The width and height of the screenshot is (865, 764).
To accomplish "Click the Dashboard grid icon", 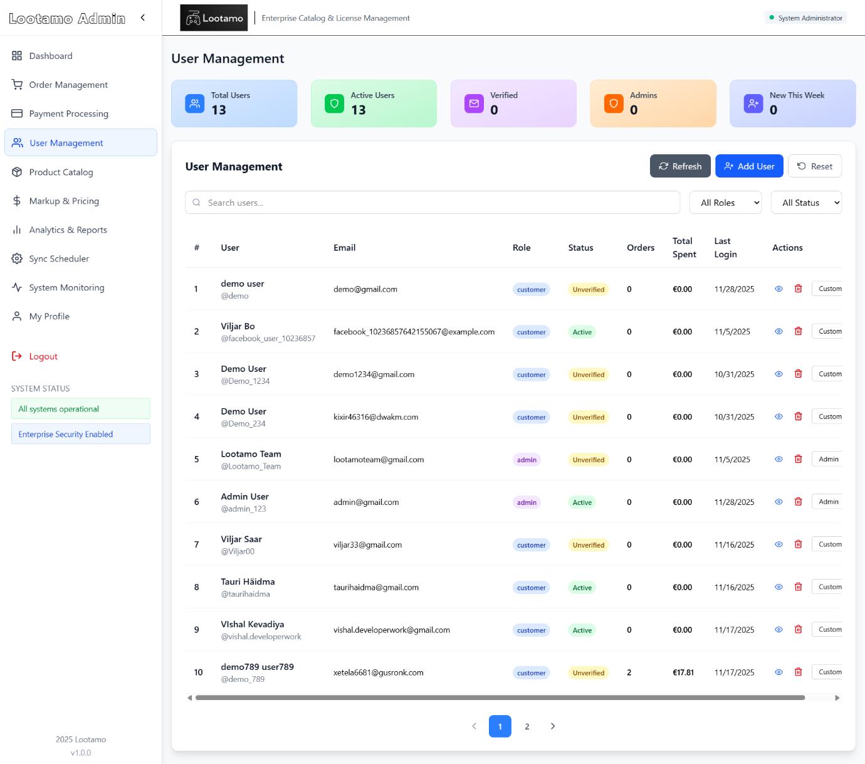I will point(17,56).
